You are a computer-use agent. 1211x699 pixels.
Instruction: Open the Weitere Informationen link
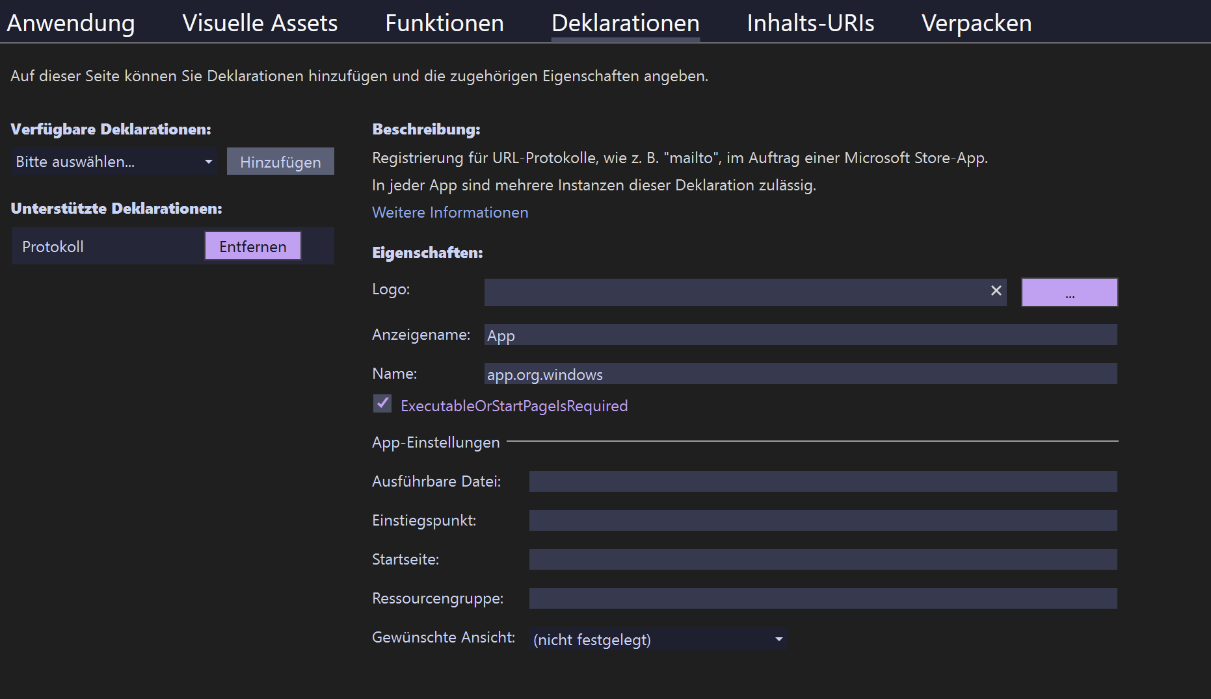450,212
